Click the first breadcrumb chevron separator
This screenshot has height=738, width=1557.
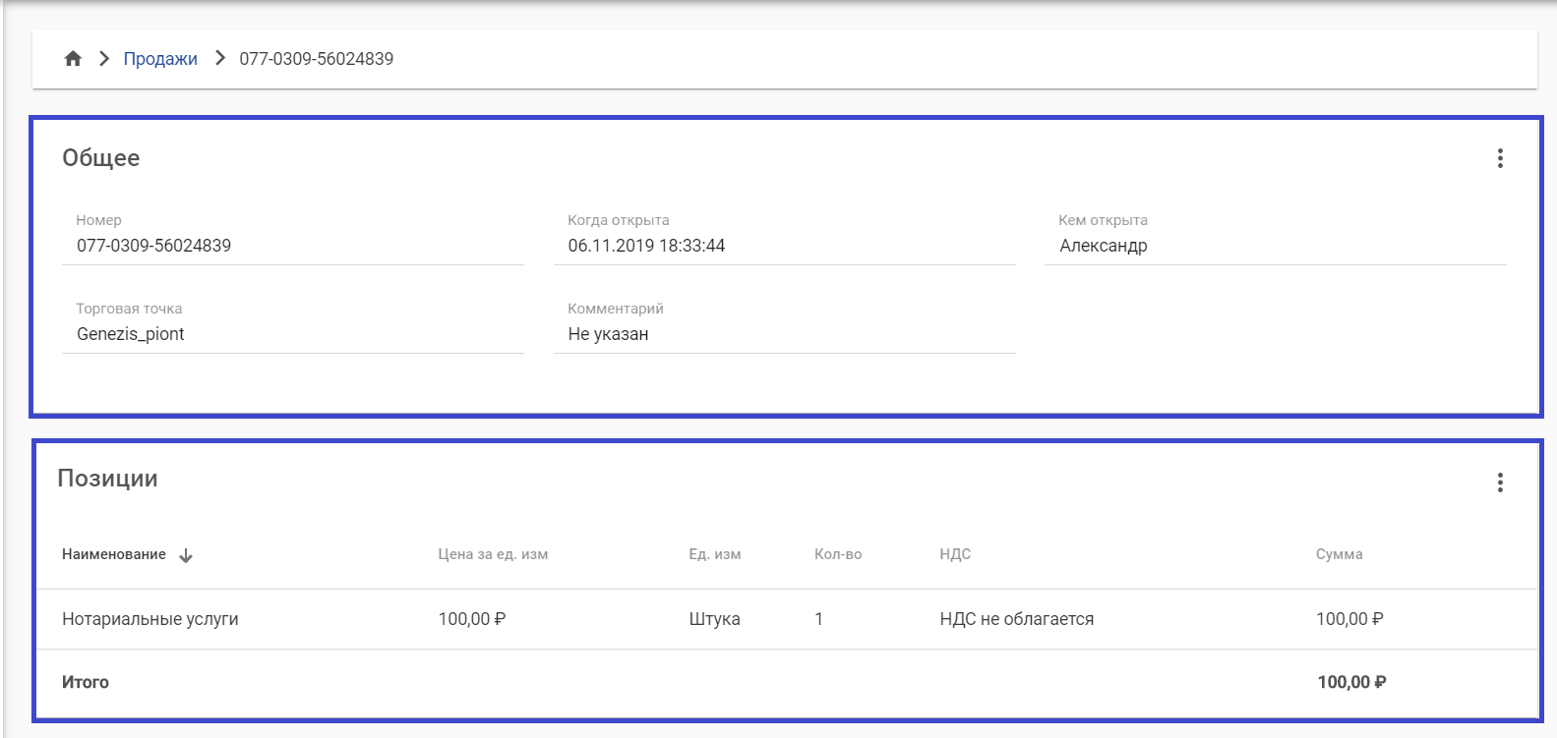(x=103, y=59)
